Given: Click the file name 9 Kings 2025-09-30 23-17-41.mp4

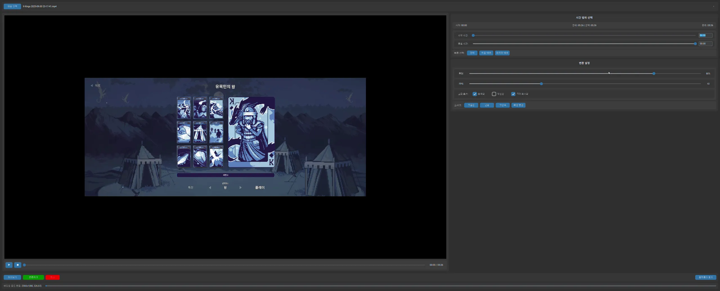Looking at the screenshot, I should pos(40,6).
